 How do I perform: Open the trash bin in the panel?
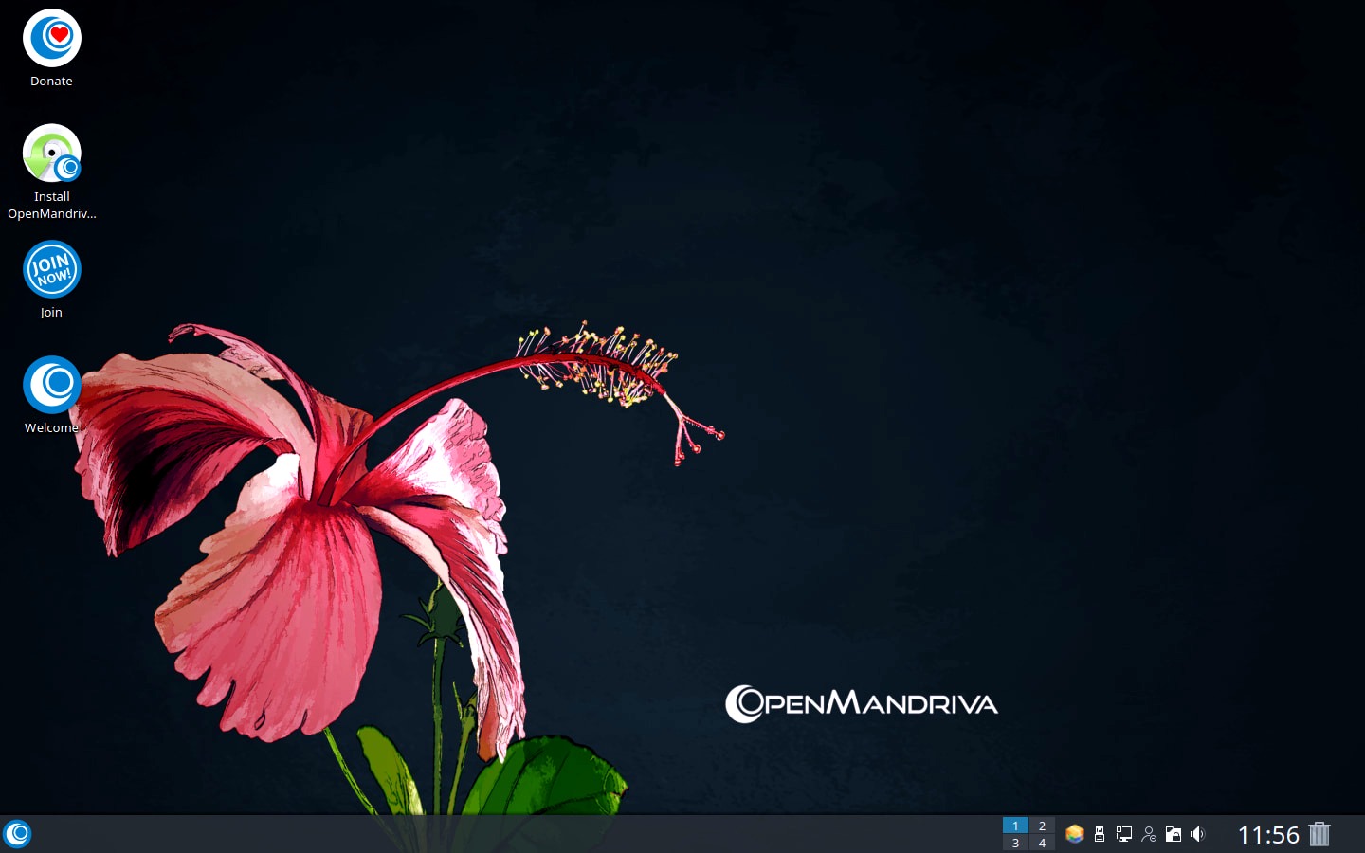click(x=1319, y=834)
